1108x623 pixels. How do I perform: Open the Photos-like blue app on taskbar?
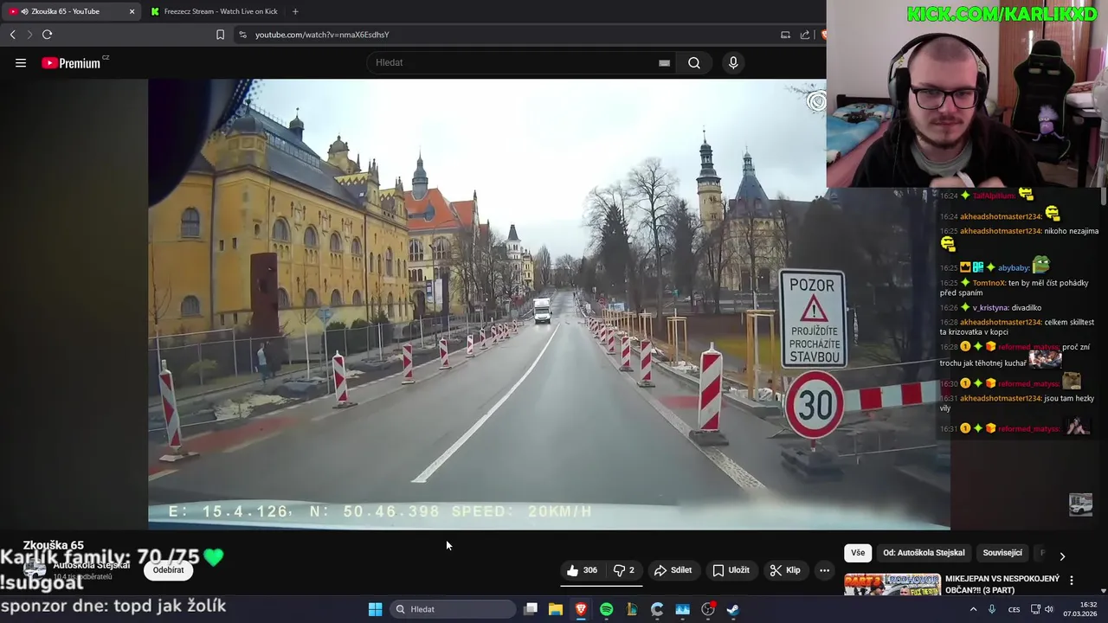click(682, 609)
